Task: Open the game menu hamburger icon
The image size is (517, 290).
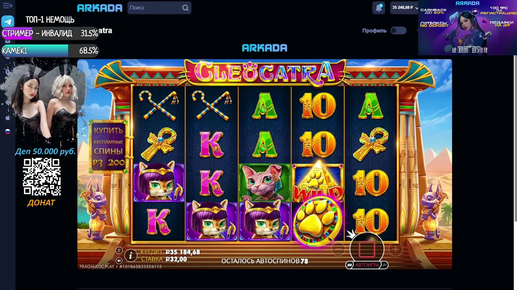Action: pyautogui.click(x=119, y=251)
